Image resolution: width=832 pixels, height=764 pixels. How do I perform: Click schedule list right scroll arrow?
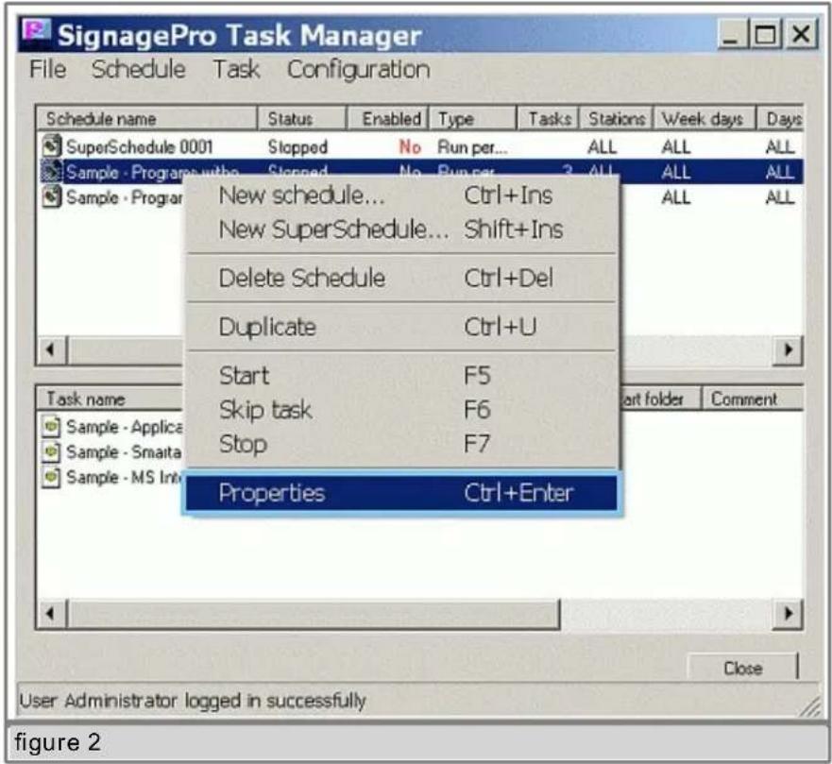click(x=788, y=349)
